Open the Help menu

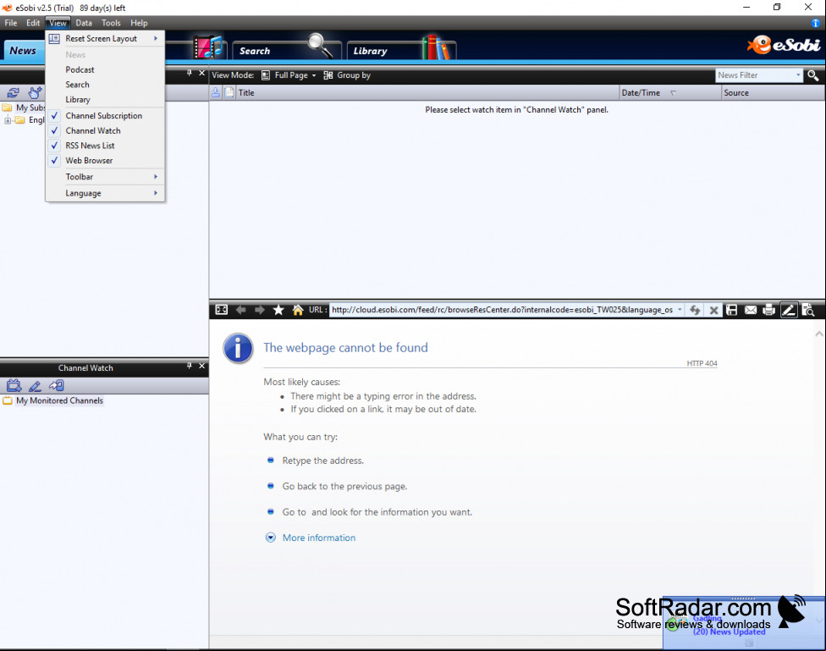(139, 23)
